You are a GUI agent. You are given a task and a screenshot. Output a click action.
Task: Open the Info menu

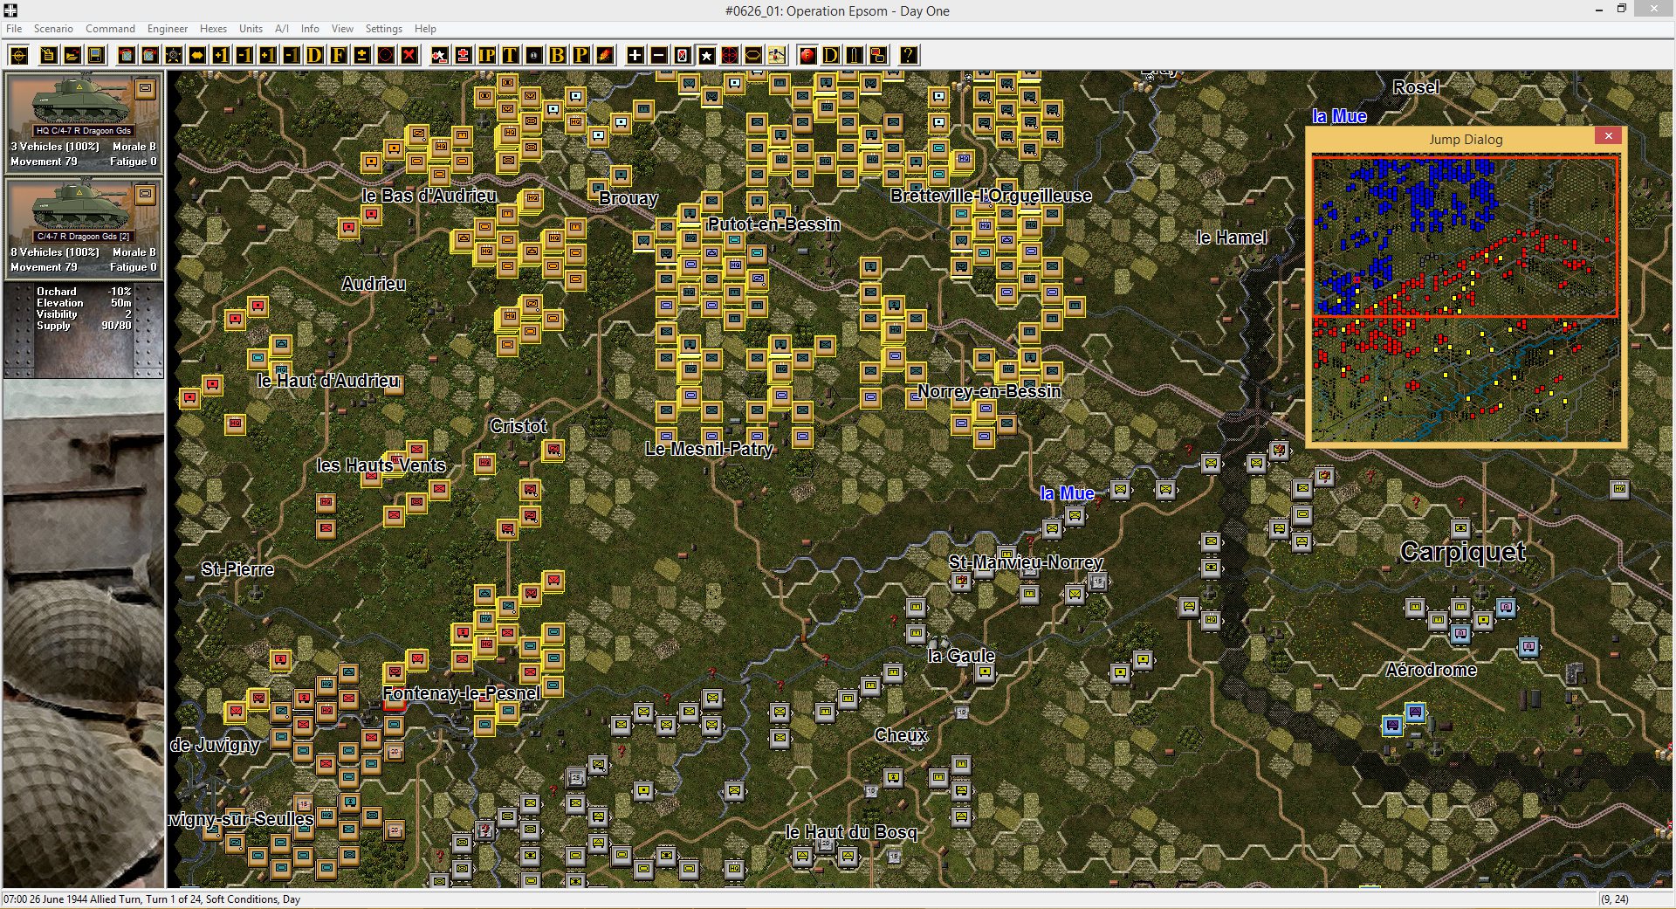[310, 29]
